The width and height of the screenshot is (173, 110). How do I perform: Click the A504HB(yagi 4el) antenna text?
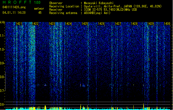pos(97,13)
